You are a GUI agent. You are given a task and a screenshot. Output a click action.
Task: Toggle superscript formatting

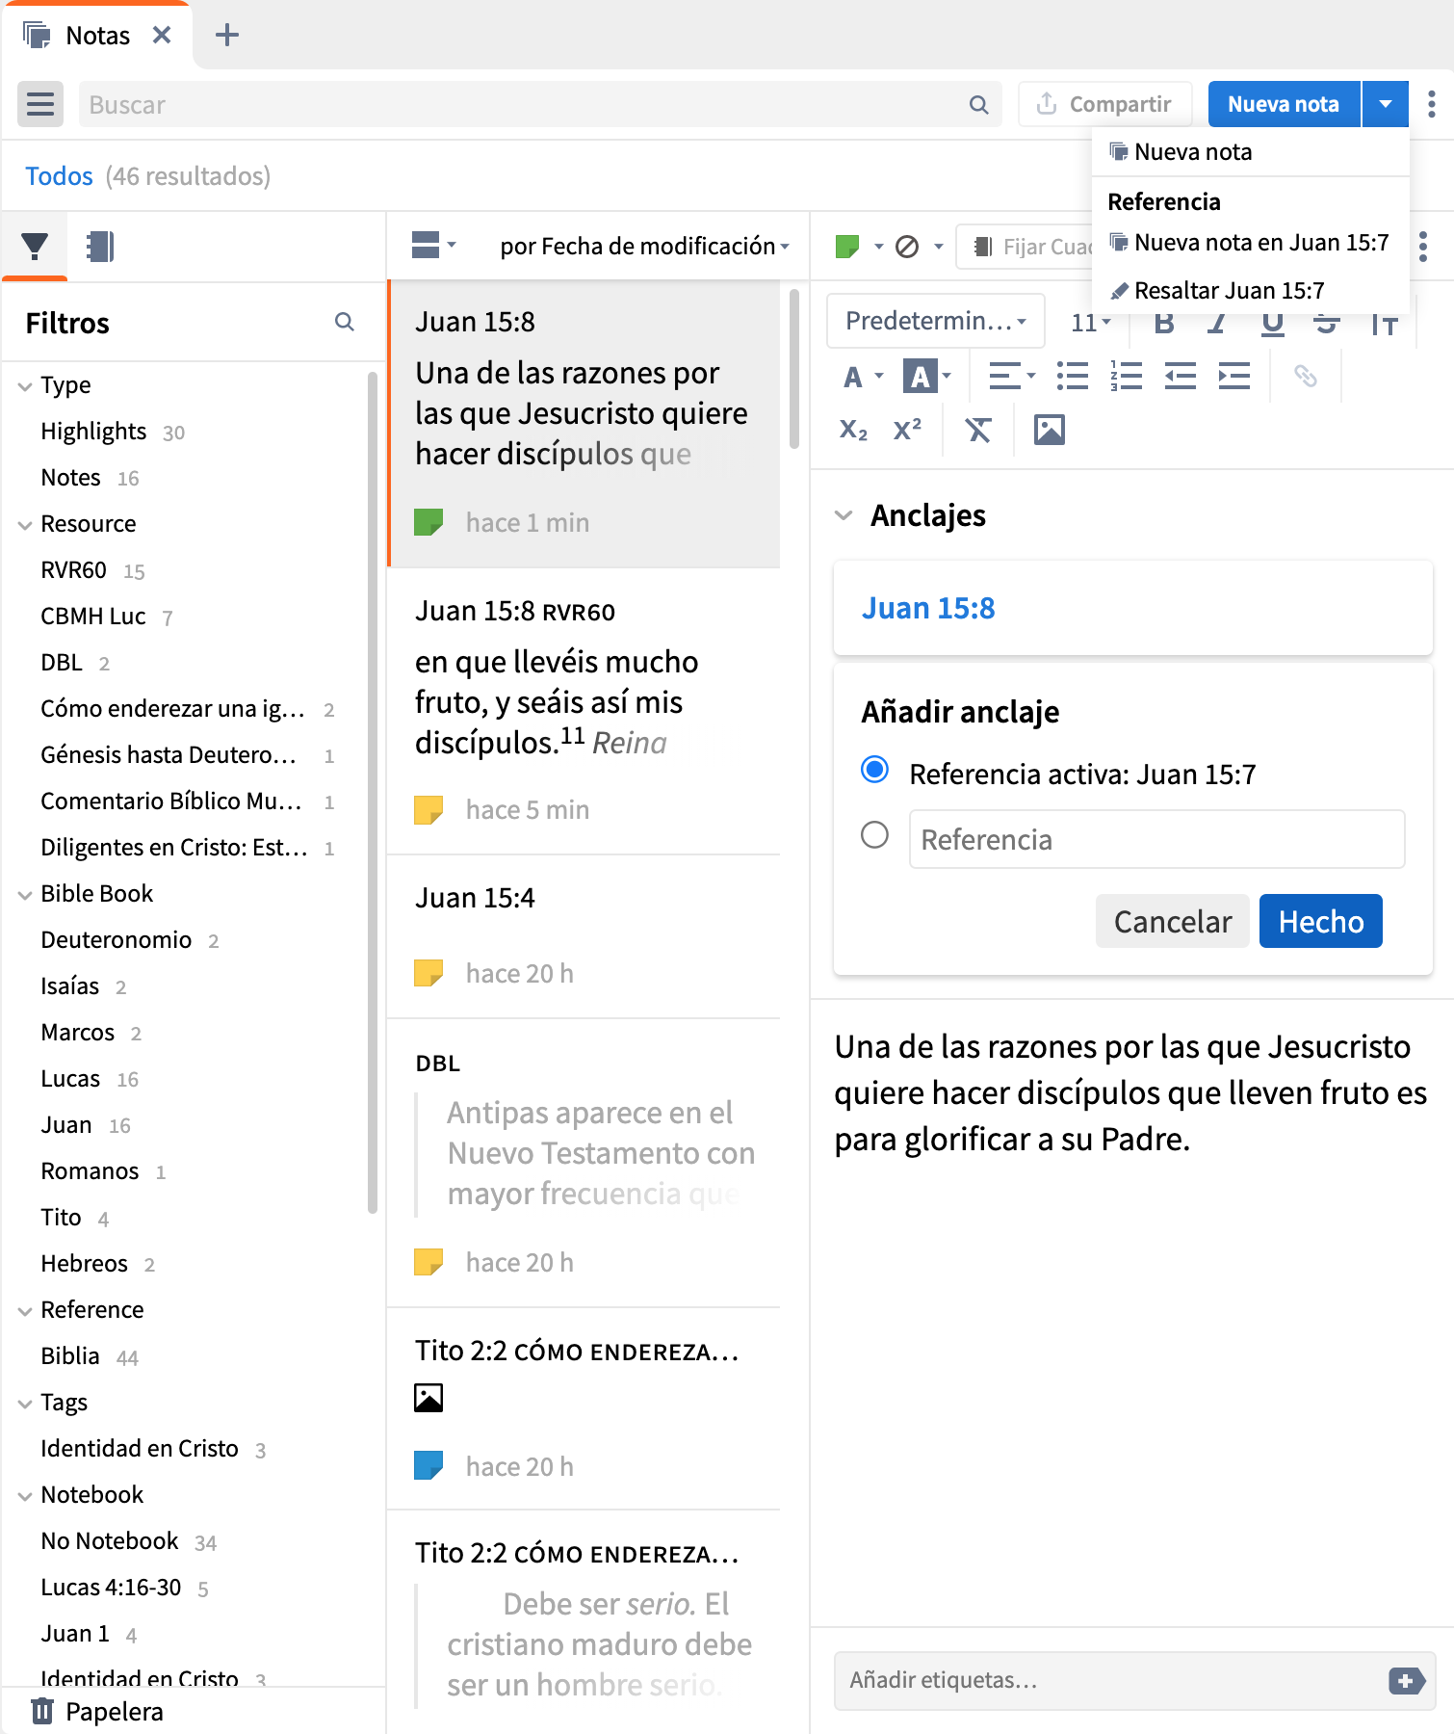[907, 430]
